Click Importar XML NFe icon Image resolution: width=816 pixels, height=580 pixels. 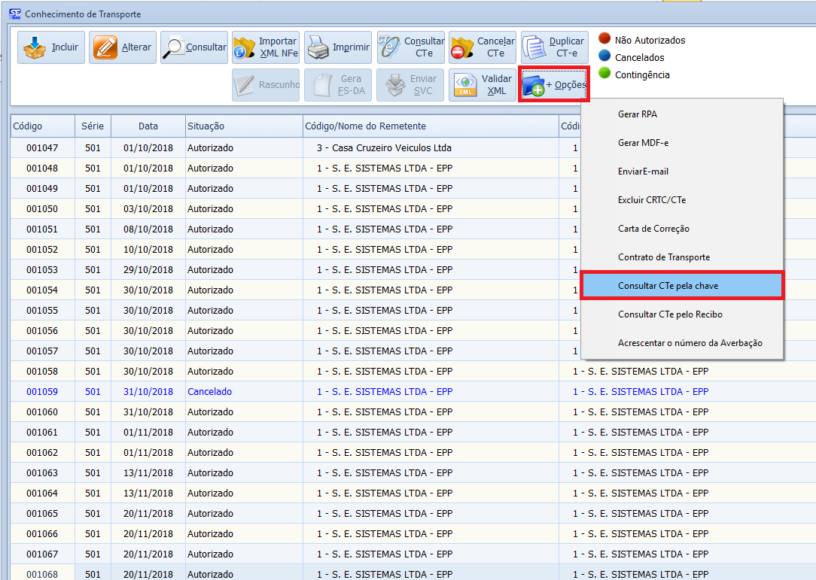point(245,47)
